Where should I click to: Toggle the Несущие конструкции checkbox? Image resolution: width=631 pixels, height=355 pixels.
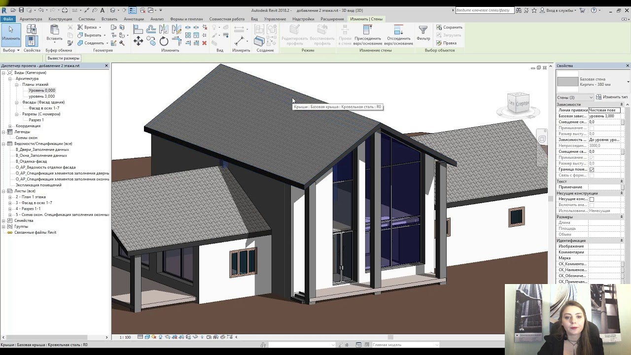pos(592,199)
